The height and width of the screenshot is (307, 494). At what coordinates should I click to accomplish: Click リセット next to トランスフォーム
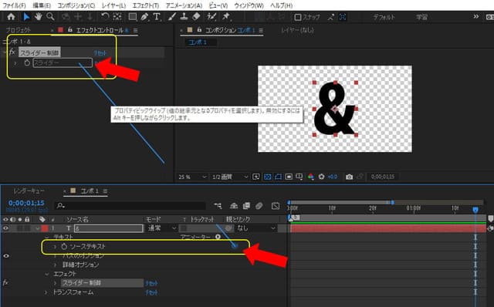151,292
